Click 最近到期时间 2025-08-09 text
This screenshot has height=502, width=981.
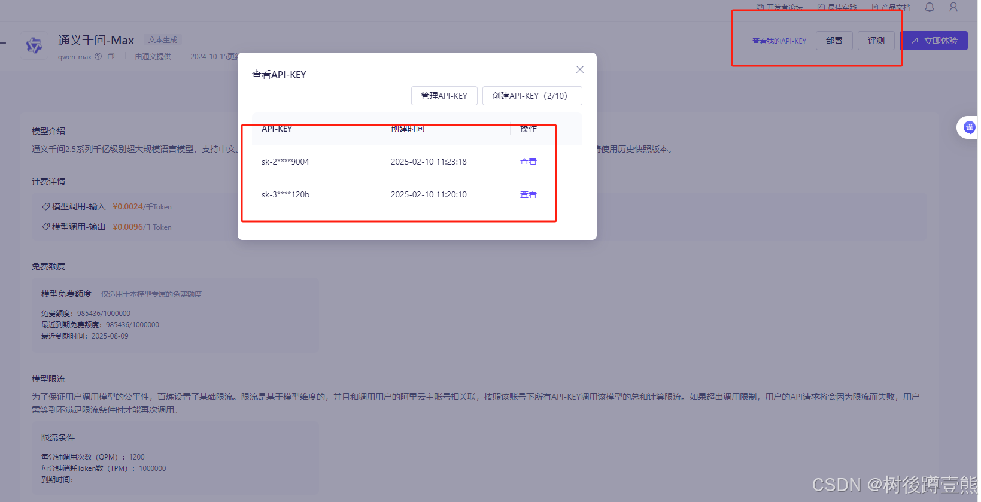[x=84, y=336]
